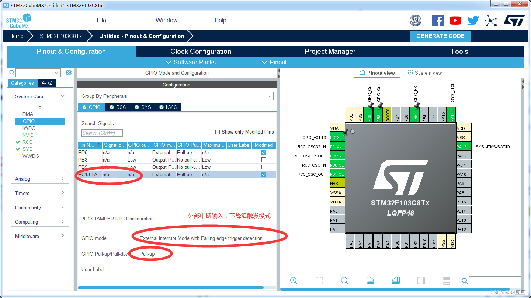
Task: Open ST Twitter icon
Action: (x=473, y=21)
